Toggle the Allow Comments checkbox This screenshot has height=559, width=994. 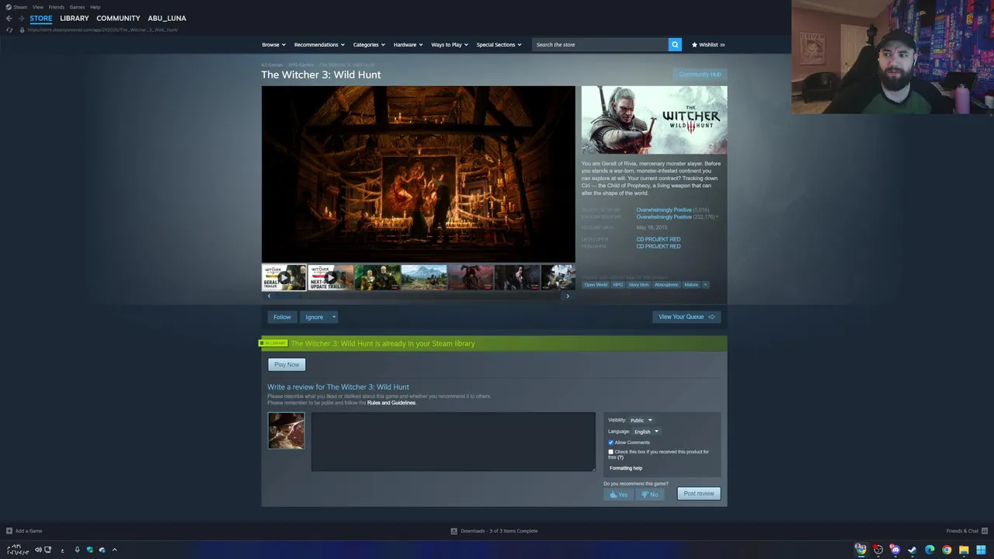(610, 443)
